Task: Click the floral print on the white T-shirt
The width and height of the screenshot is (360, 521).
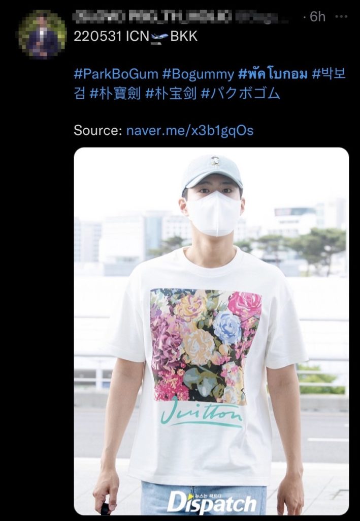Action: tap(206, 346)
